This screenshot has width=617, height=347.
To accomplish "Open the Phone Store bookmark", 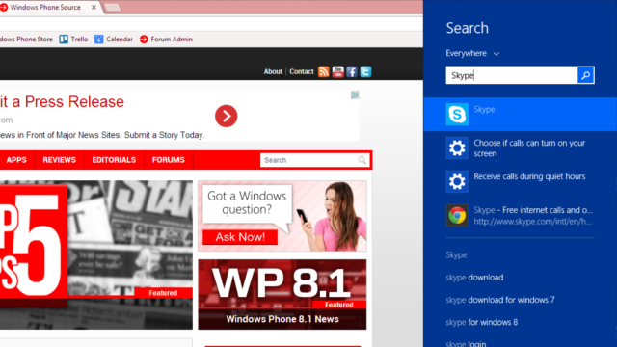I will pyautogui.click(x=26, y=40).
